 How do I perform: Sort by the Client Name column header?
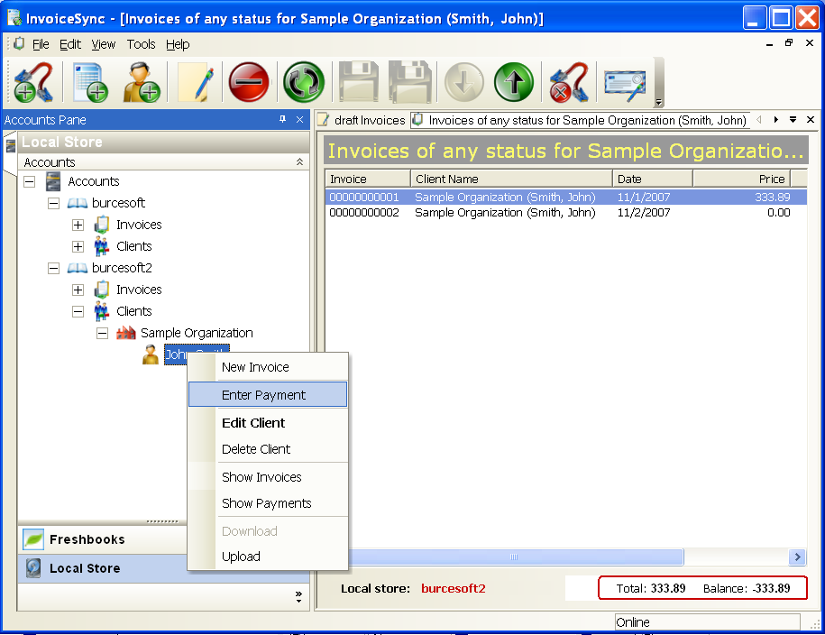coord(511,179)
